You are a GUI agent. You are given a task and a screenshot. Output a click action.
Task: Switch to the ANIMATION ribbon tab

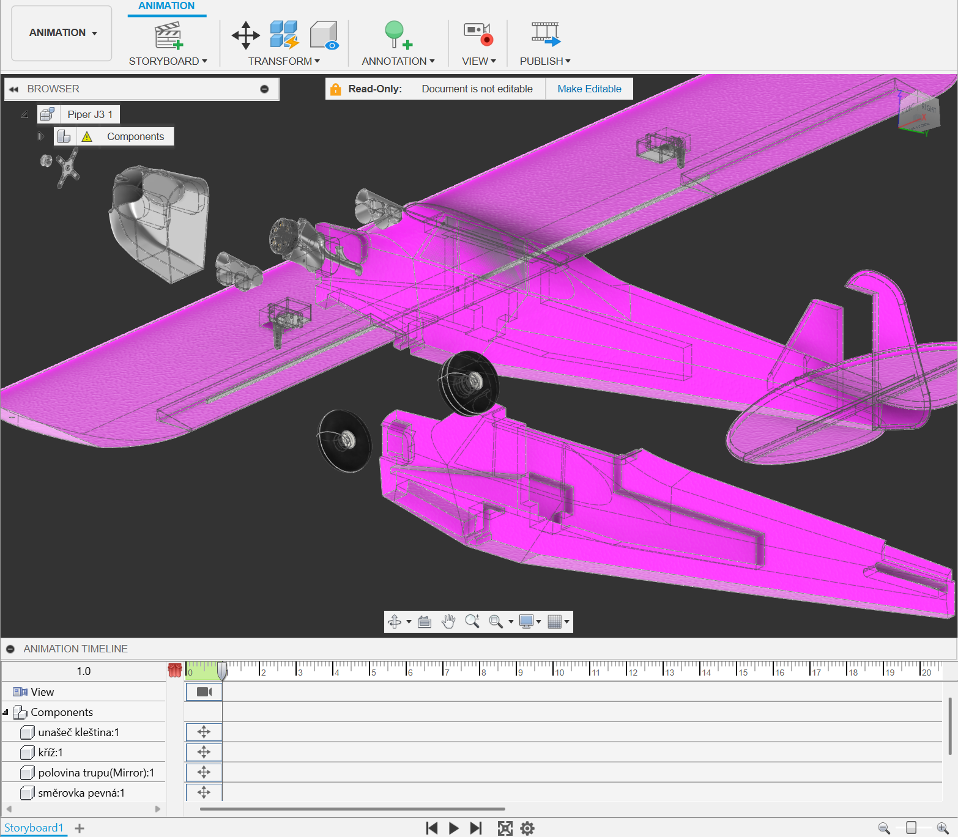click(166, 6)
